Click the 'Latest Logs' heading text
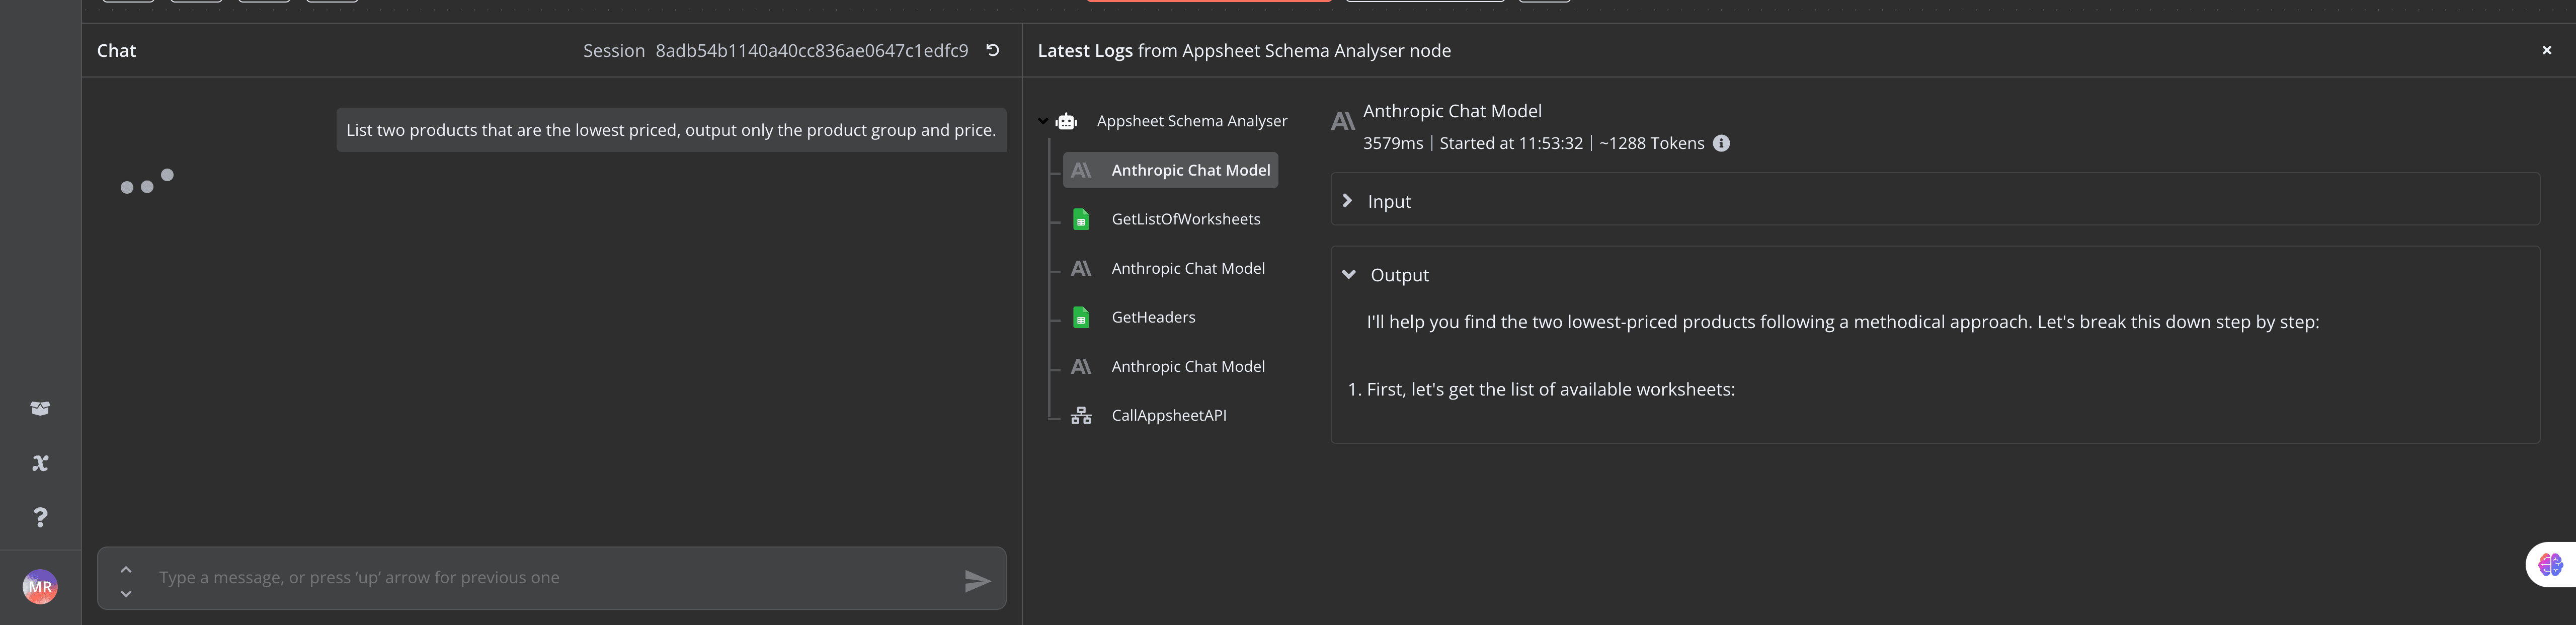Image resolution: width=2576 pixels, height=625 pixels. pyautogui.click(x=1085, y=50)
